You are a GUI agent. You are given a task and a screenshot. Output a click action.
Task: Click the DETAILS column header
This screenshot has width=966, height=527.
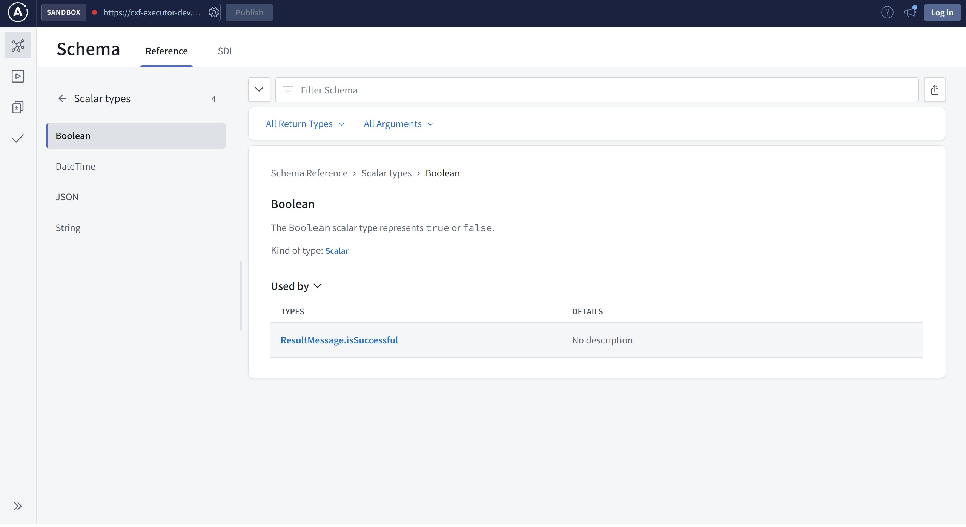point(587,312)
